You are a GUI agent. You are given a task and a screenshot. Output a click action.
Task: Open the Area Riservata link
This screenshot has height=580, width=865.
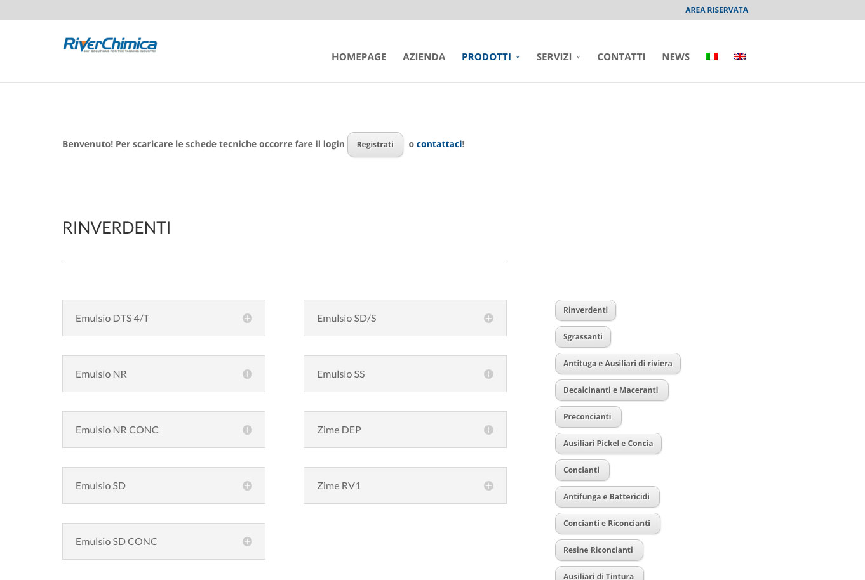(x=716, y=10)
